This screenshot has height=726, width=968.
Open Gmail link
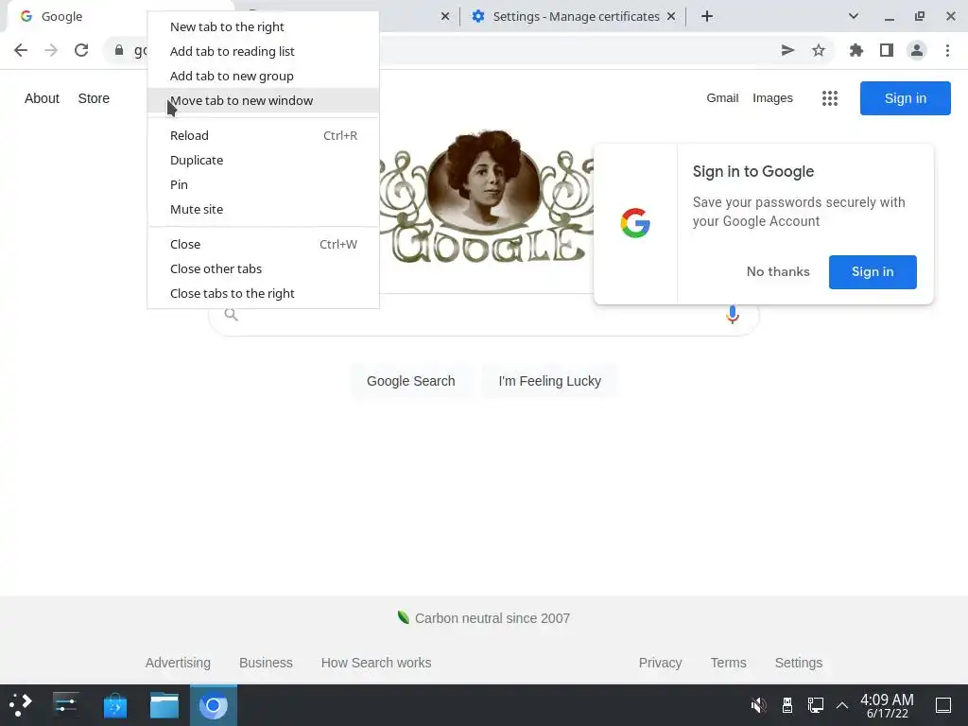[x=722, y=98]
